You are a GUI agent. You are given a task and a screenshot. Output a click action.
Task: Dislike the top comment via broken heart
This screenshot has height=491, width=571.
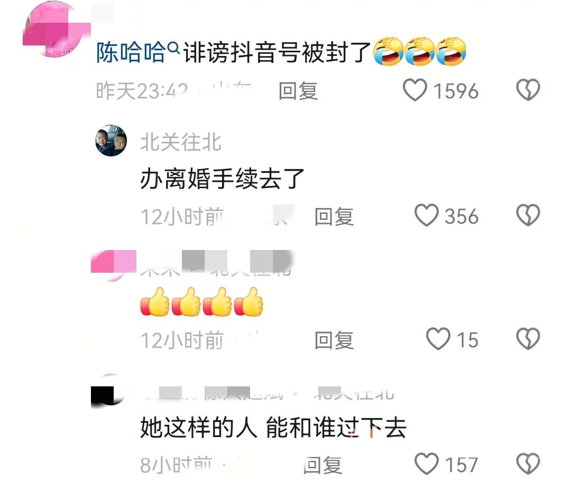tap(528, 90)
